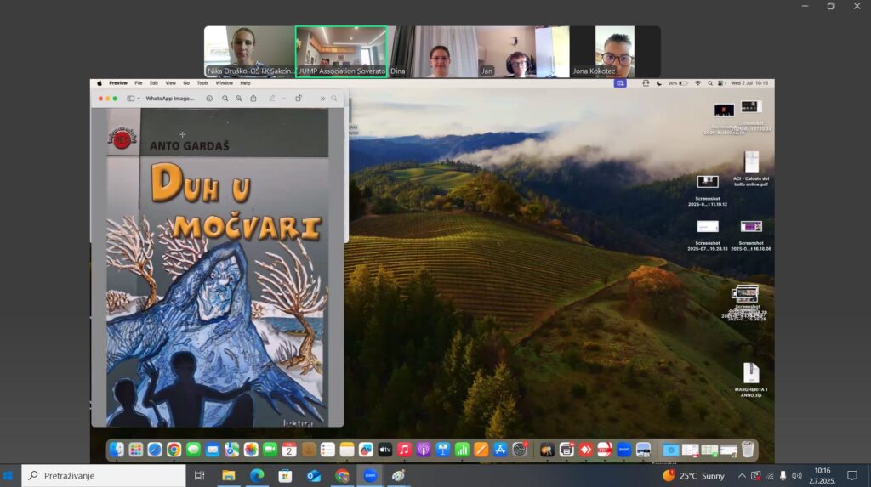Click the Pretraživanje search box
The height and width of the screenshot is (487, 871).
click(x=103, y=476)
